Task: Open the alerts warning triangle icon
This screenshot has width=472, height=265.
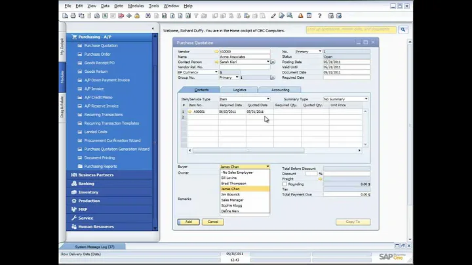Action: click(300, 16)
